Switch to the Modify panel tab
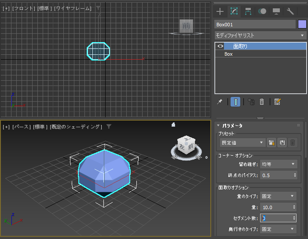308x239 pixels. point(234,11)
